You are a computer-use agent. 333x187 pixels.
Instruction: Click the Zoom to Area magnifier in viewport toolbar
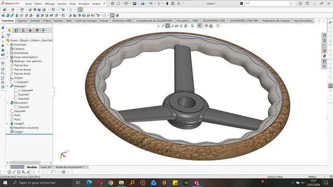pos(163,26)
